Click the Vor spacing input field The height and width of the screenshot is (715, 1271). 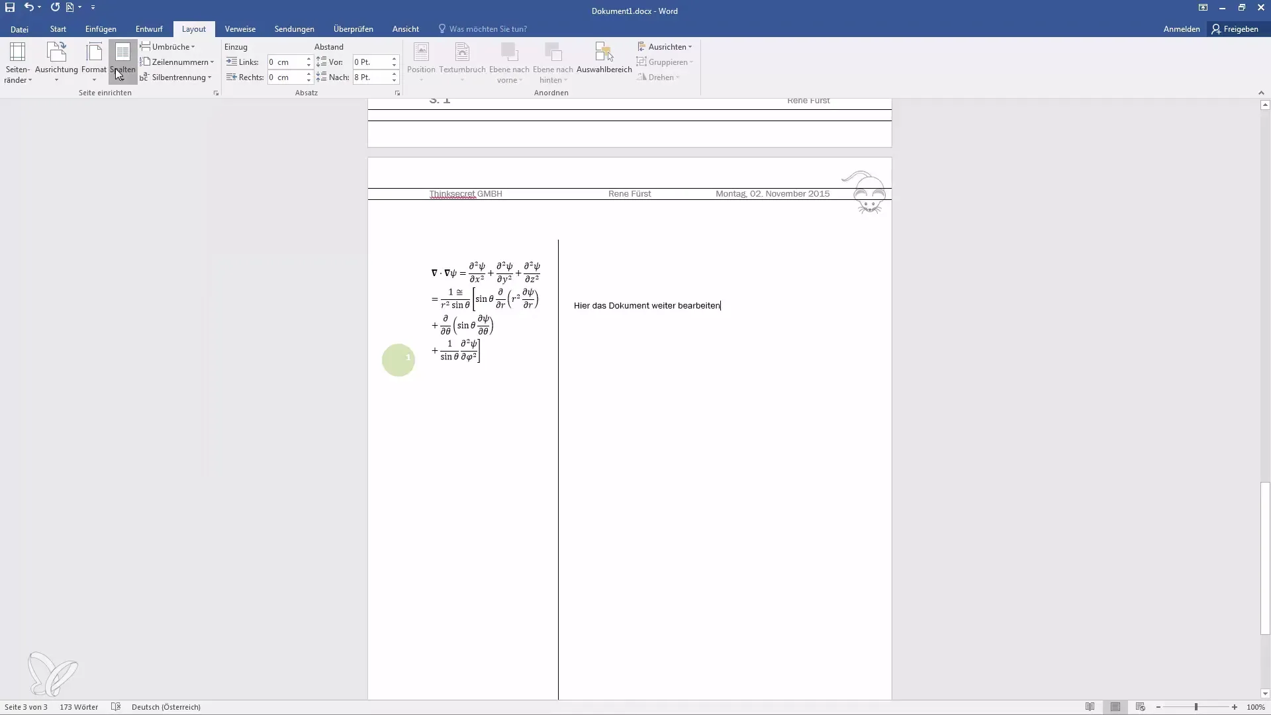(x=371, y=62)
